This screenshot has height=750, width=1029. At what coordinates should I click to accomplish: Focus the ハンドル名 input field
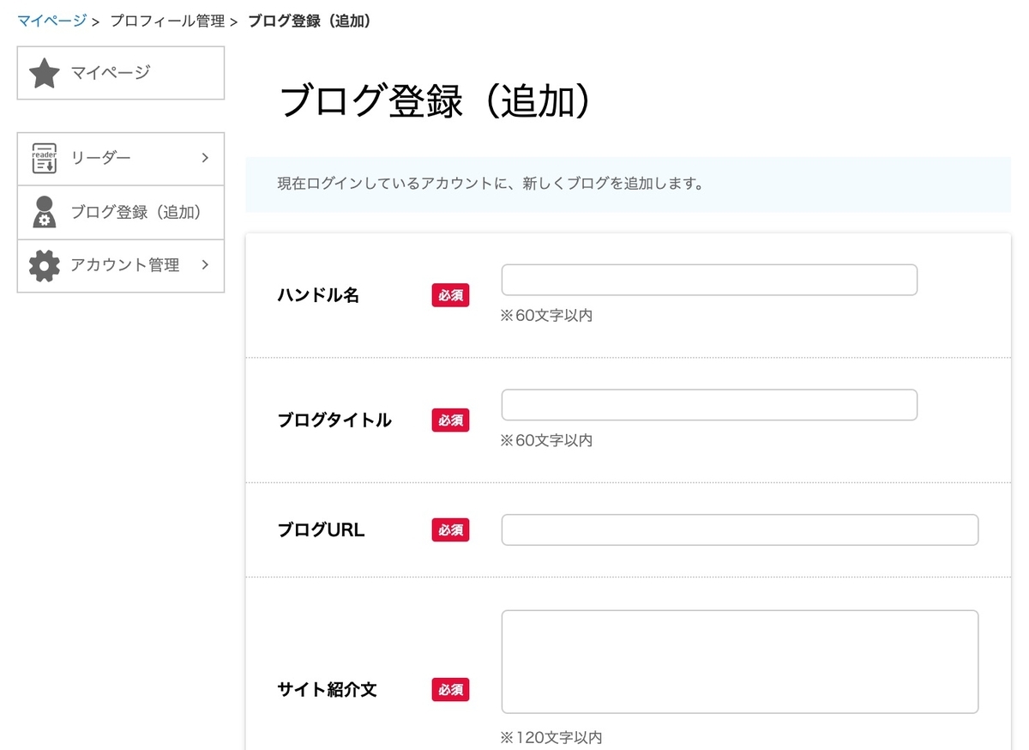(709, 280)
